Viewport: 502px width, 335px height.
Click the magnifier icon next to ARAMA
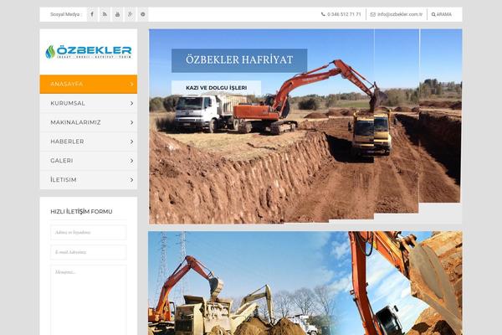click(433, 14)
